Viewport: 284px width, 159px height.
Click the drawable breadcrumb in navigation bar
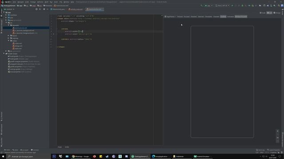[47, 6]
